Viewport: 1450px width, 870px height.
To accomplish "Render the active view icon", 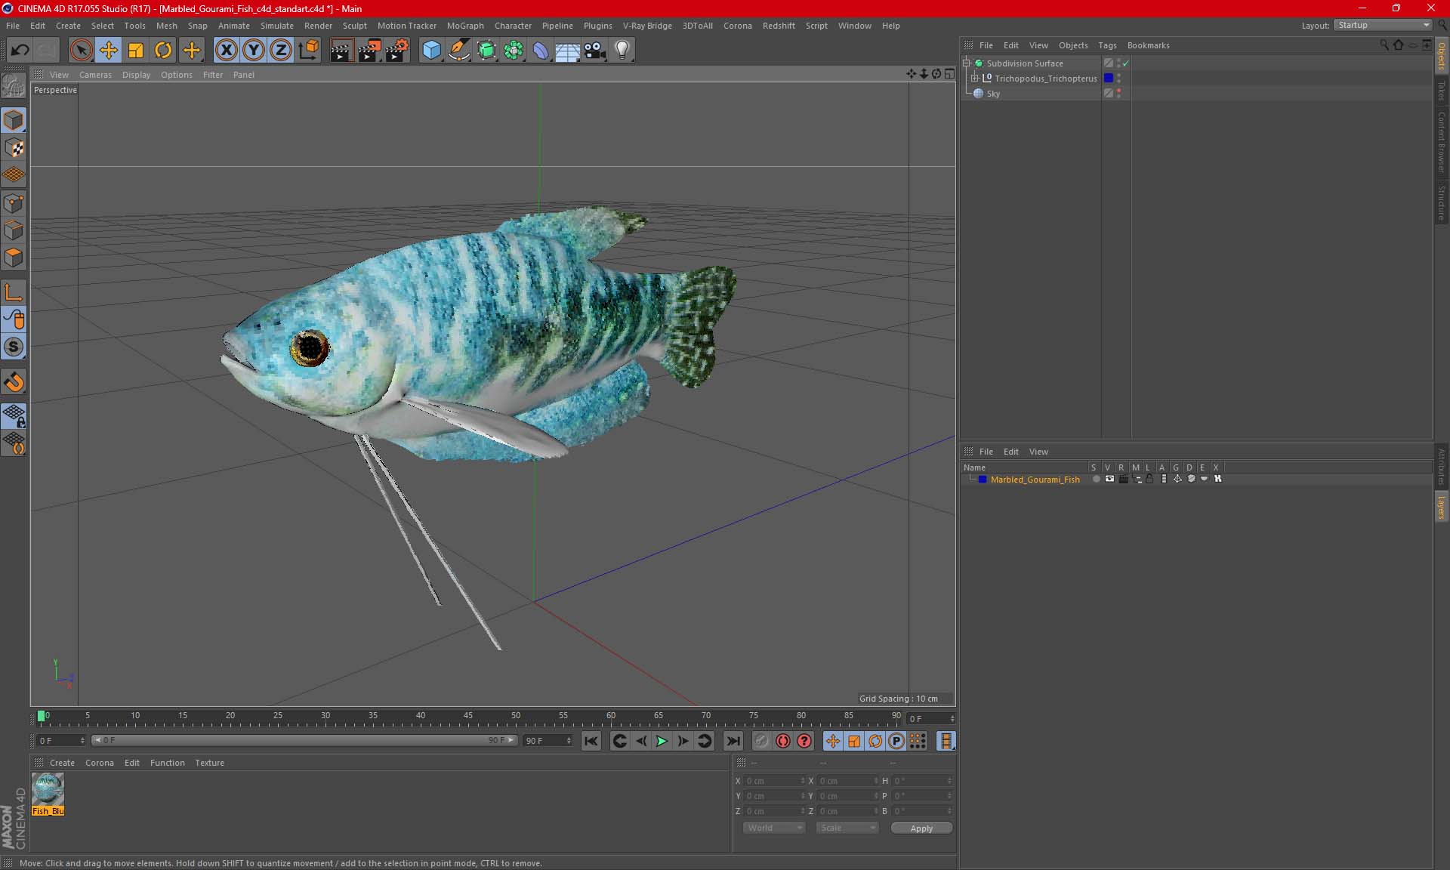I will pyautogui.click(x=341, y=51).
